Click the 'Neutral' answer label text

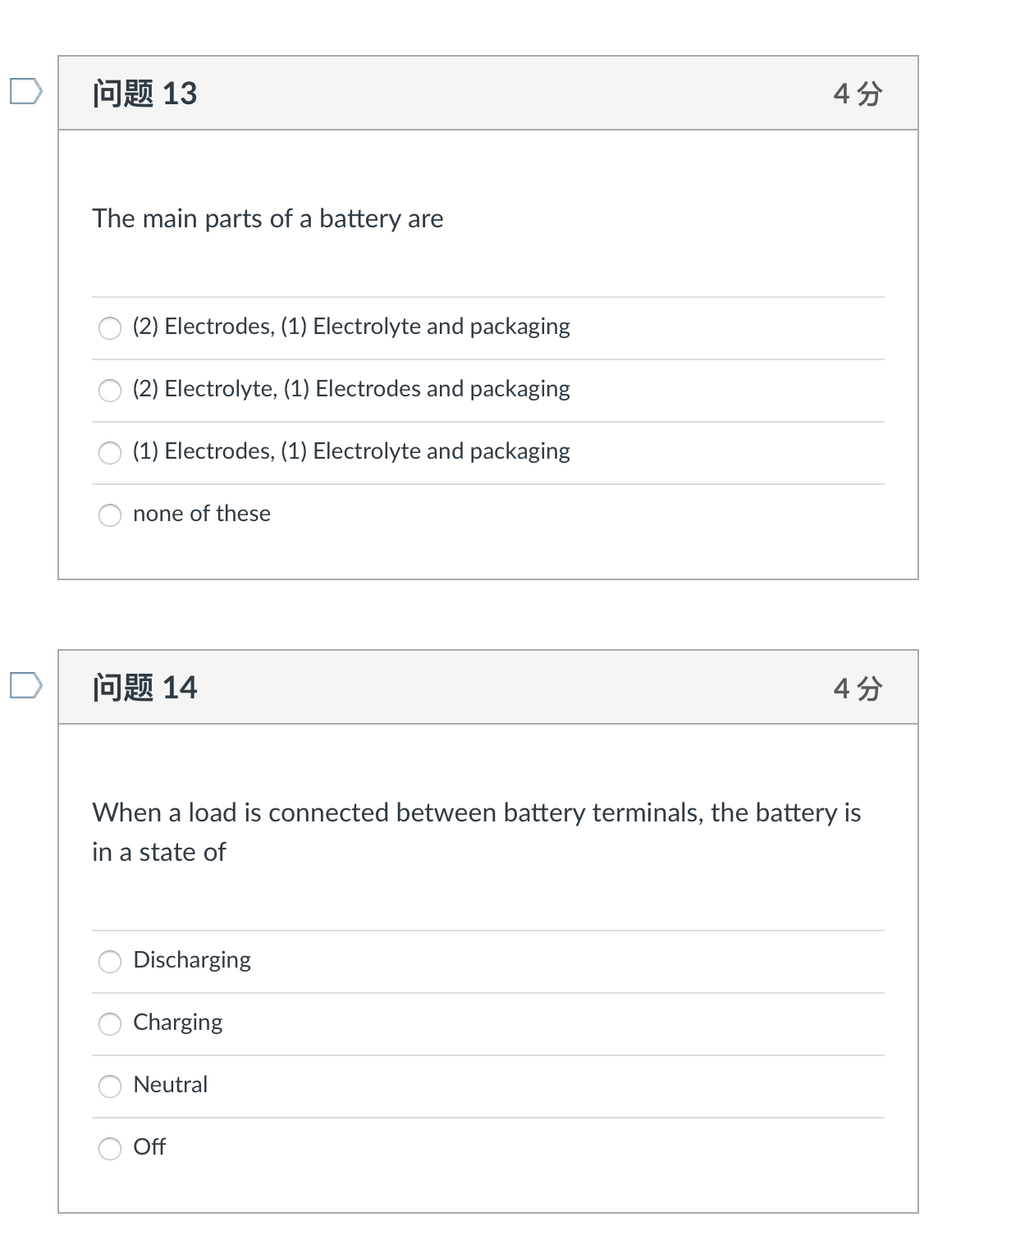point(171,1085)
